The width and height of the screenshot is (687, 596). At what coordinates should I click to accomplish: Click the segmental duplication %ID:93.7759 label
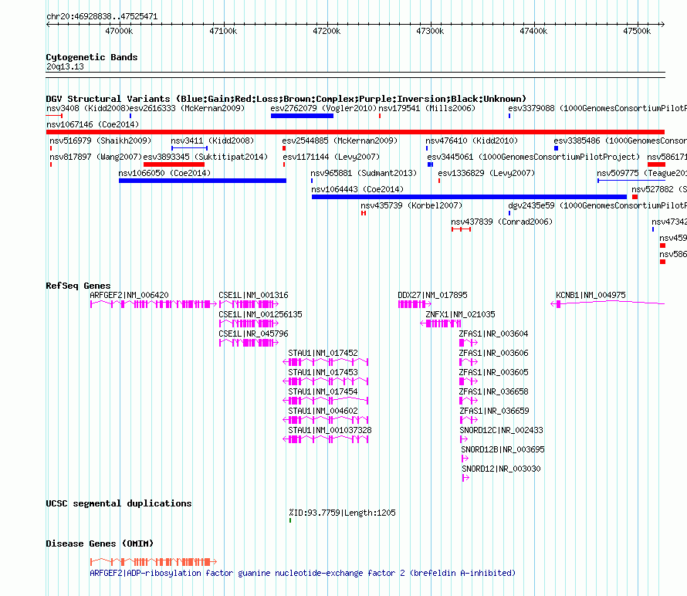(342, 513)
